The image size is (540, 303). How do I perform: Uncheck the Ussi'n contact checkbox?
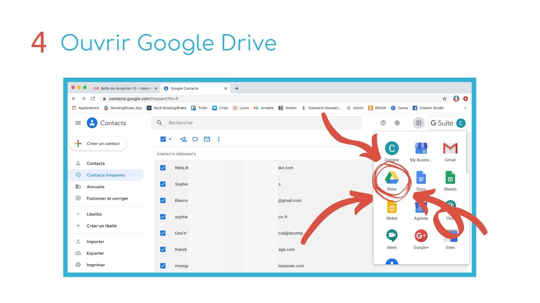[x=163, y=233]
